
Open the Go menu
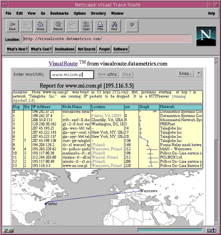coord(43,13)
